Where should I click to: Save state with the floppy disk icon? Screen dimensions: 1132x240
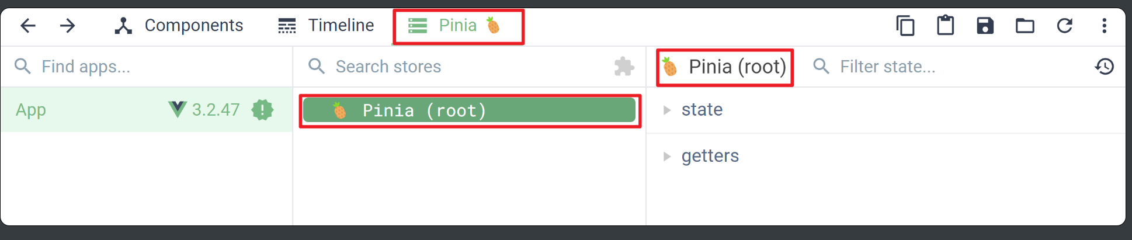coord(985,26)
